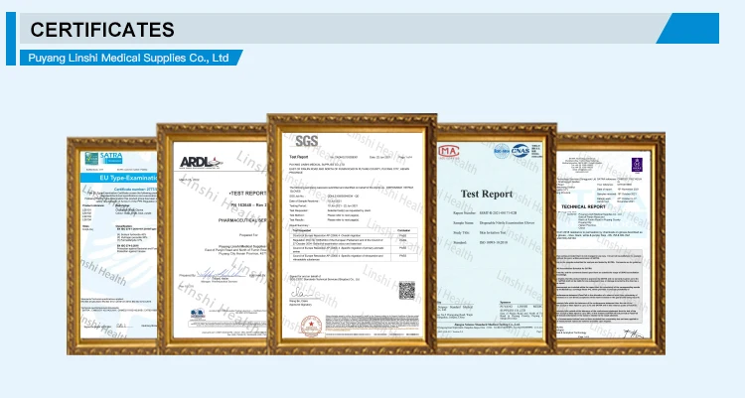The height and width of the screenshot is (398, 745).
Task: Click the red MA logo on fourth certificate
Action: pos(448,152)
